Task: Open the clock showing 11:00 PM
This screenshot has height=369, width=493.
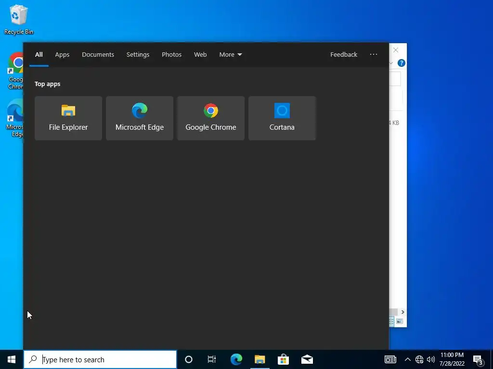Action: click(x=452, y=359)
